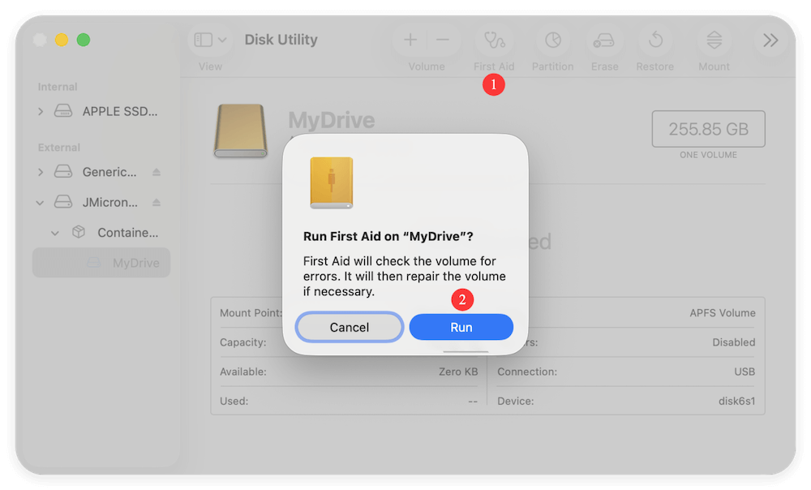Click the 255.85 GB volume capacity box
Image resolution: width=811 pixels, height=490 pixels.
(x=708, y=129)
